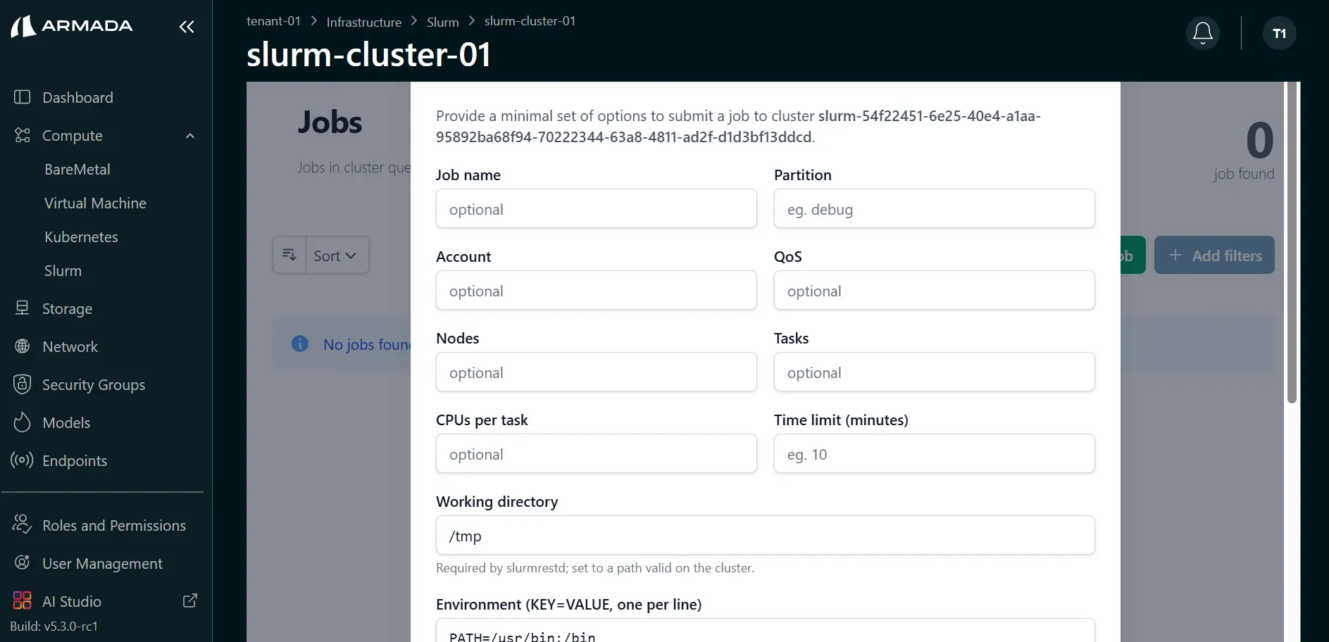1329x642 pixels.
Task: Open the T1 user avatar menu
Action: 1280,33
